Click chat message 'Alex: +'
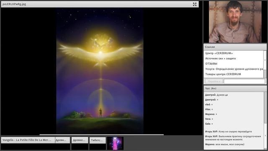This screenshot has width=268, height=151. point(209,109)
